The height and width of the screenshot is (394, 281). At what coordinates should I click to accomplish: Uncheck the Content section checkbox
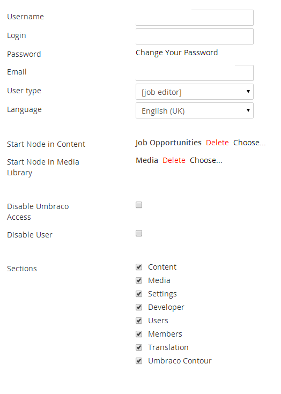coord(139,267)
